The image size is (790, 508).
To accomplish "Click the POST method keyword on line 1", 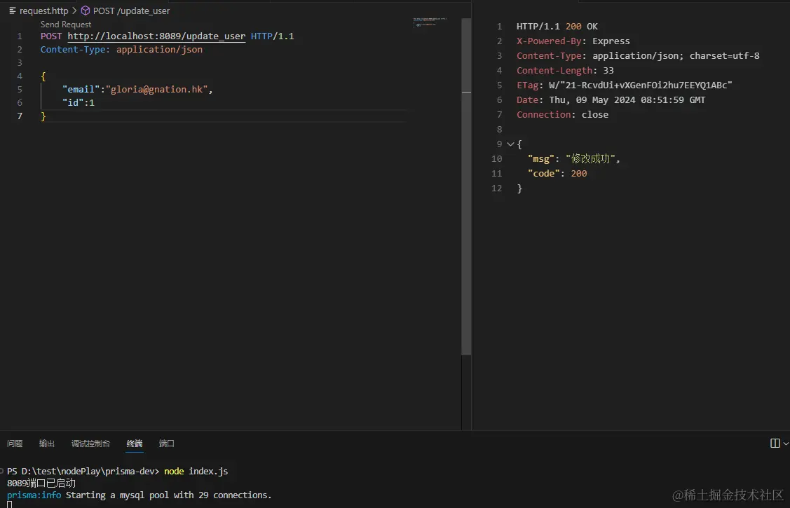I will [51, 36].
